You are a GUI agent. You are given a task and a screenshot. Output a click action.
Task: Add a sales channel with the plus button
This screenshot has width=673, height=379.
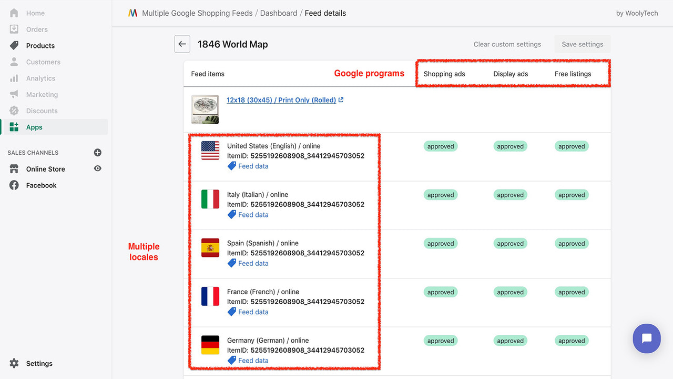click(97, 152)
